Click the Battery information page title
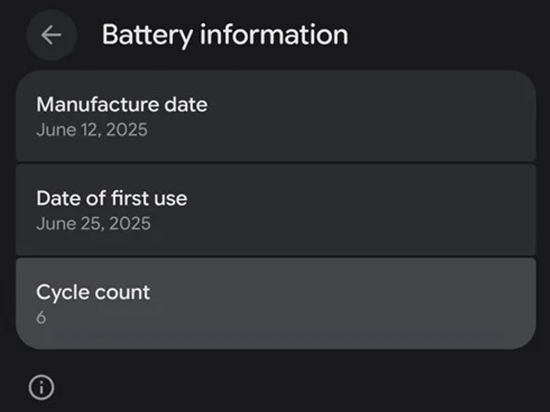The height and width of the screenshot is (412, 550). point(225,35)
